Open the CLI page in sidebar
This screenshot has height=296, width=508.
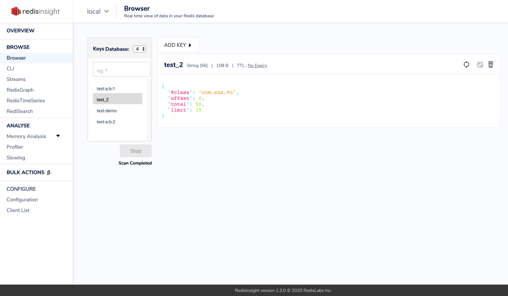[10, 68]
